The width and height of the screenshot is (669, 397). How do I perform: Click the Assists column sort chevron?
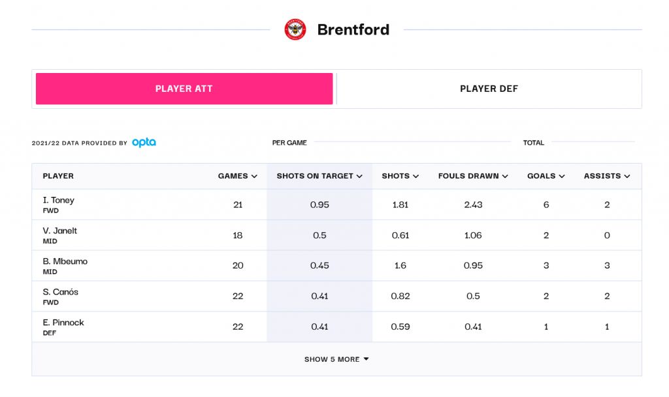point(627,176)
